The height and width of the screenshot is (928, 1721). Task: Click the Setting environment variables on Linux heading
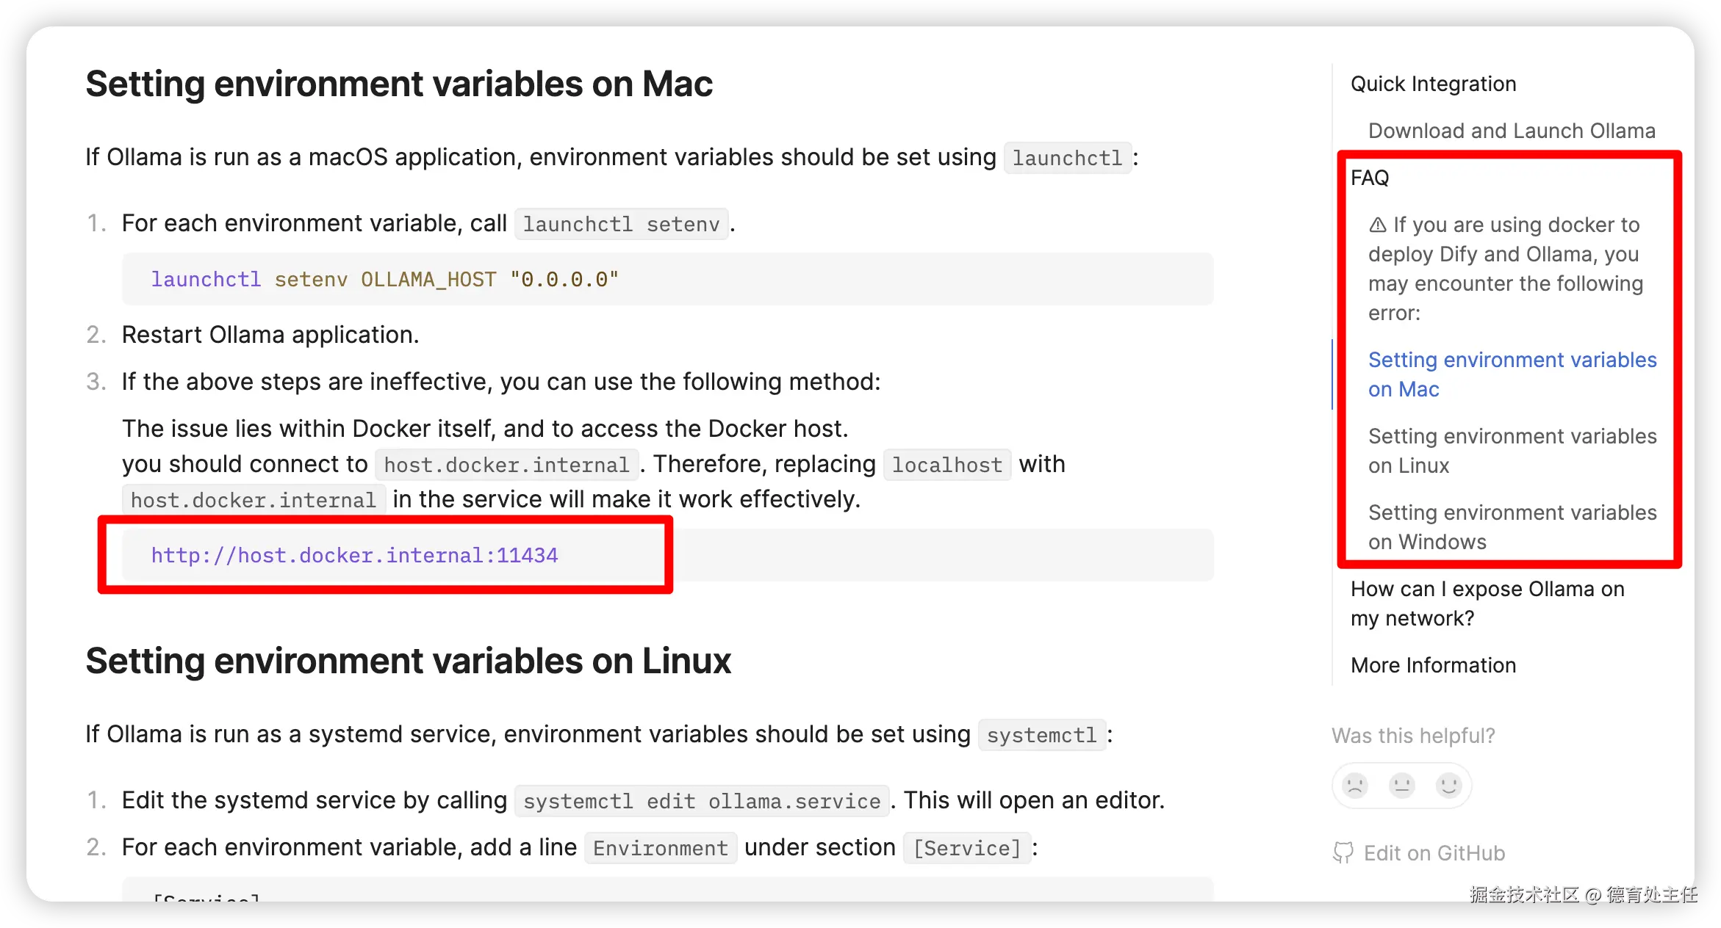[408, 661]
